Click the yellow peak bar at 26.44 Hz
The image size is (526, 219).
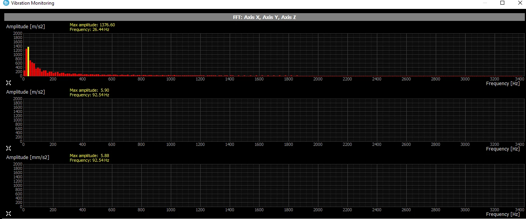click(x=28, y=62)
